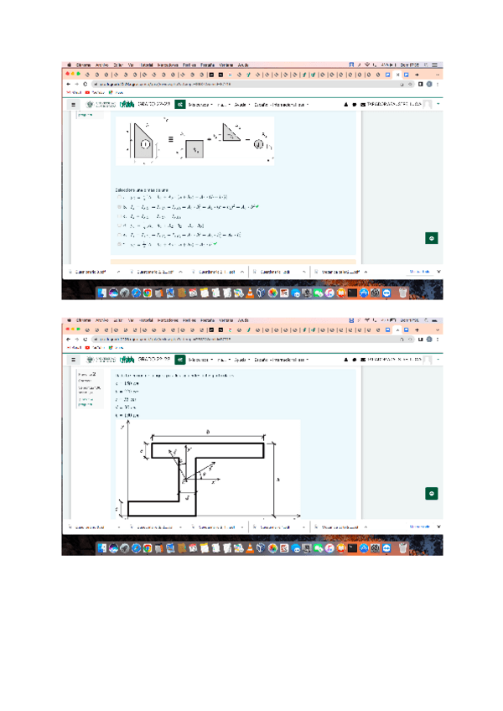The width and height of the screenshot is (503, 711).
Task: Click Mostrar todo downloads link in lower screenshot
Action: point(419,527)
